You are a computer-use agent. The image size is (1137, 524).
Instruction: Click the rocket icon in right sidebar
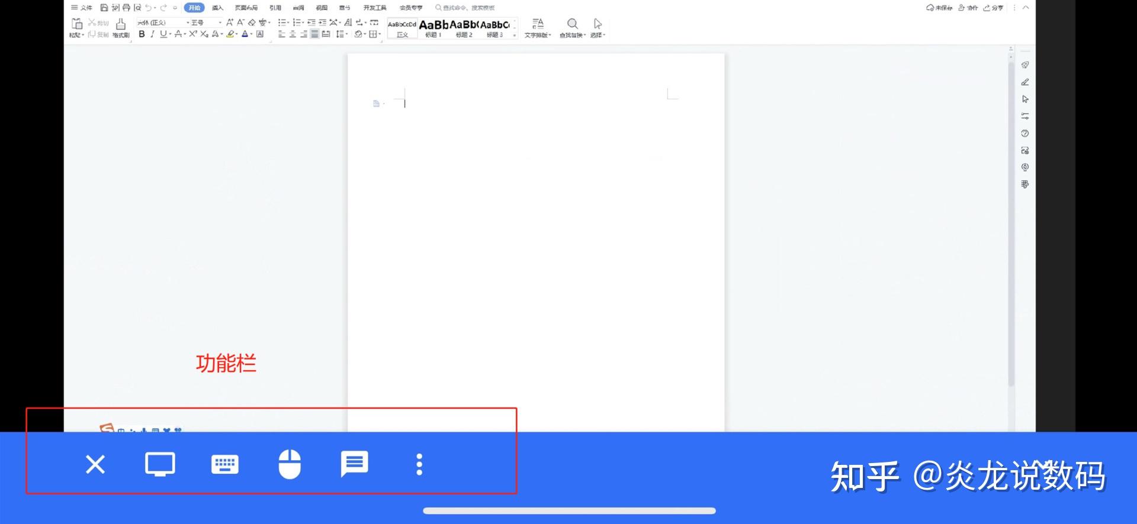pyautogui.click(x=1025, y=65)
